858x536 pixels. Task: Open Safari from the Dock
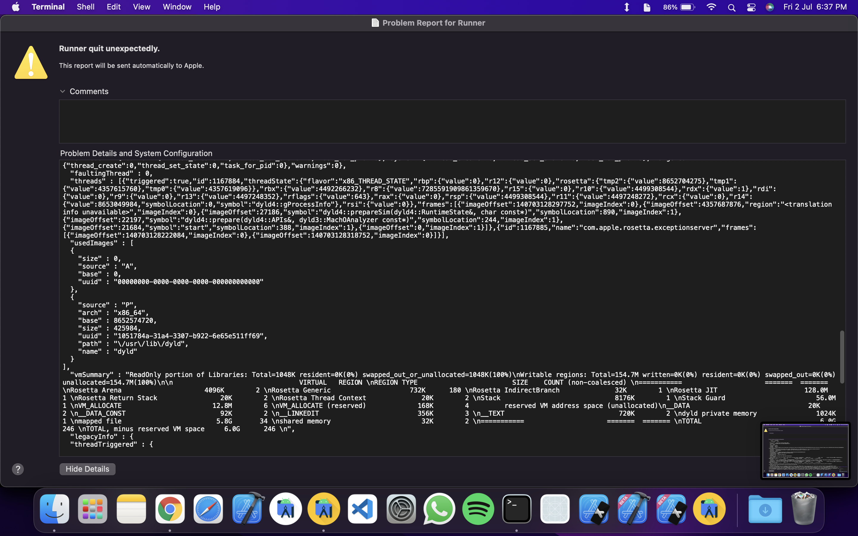[x=208, y=509]
